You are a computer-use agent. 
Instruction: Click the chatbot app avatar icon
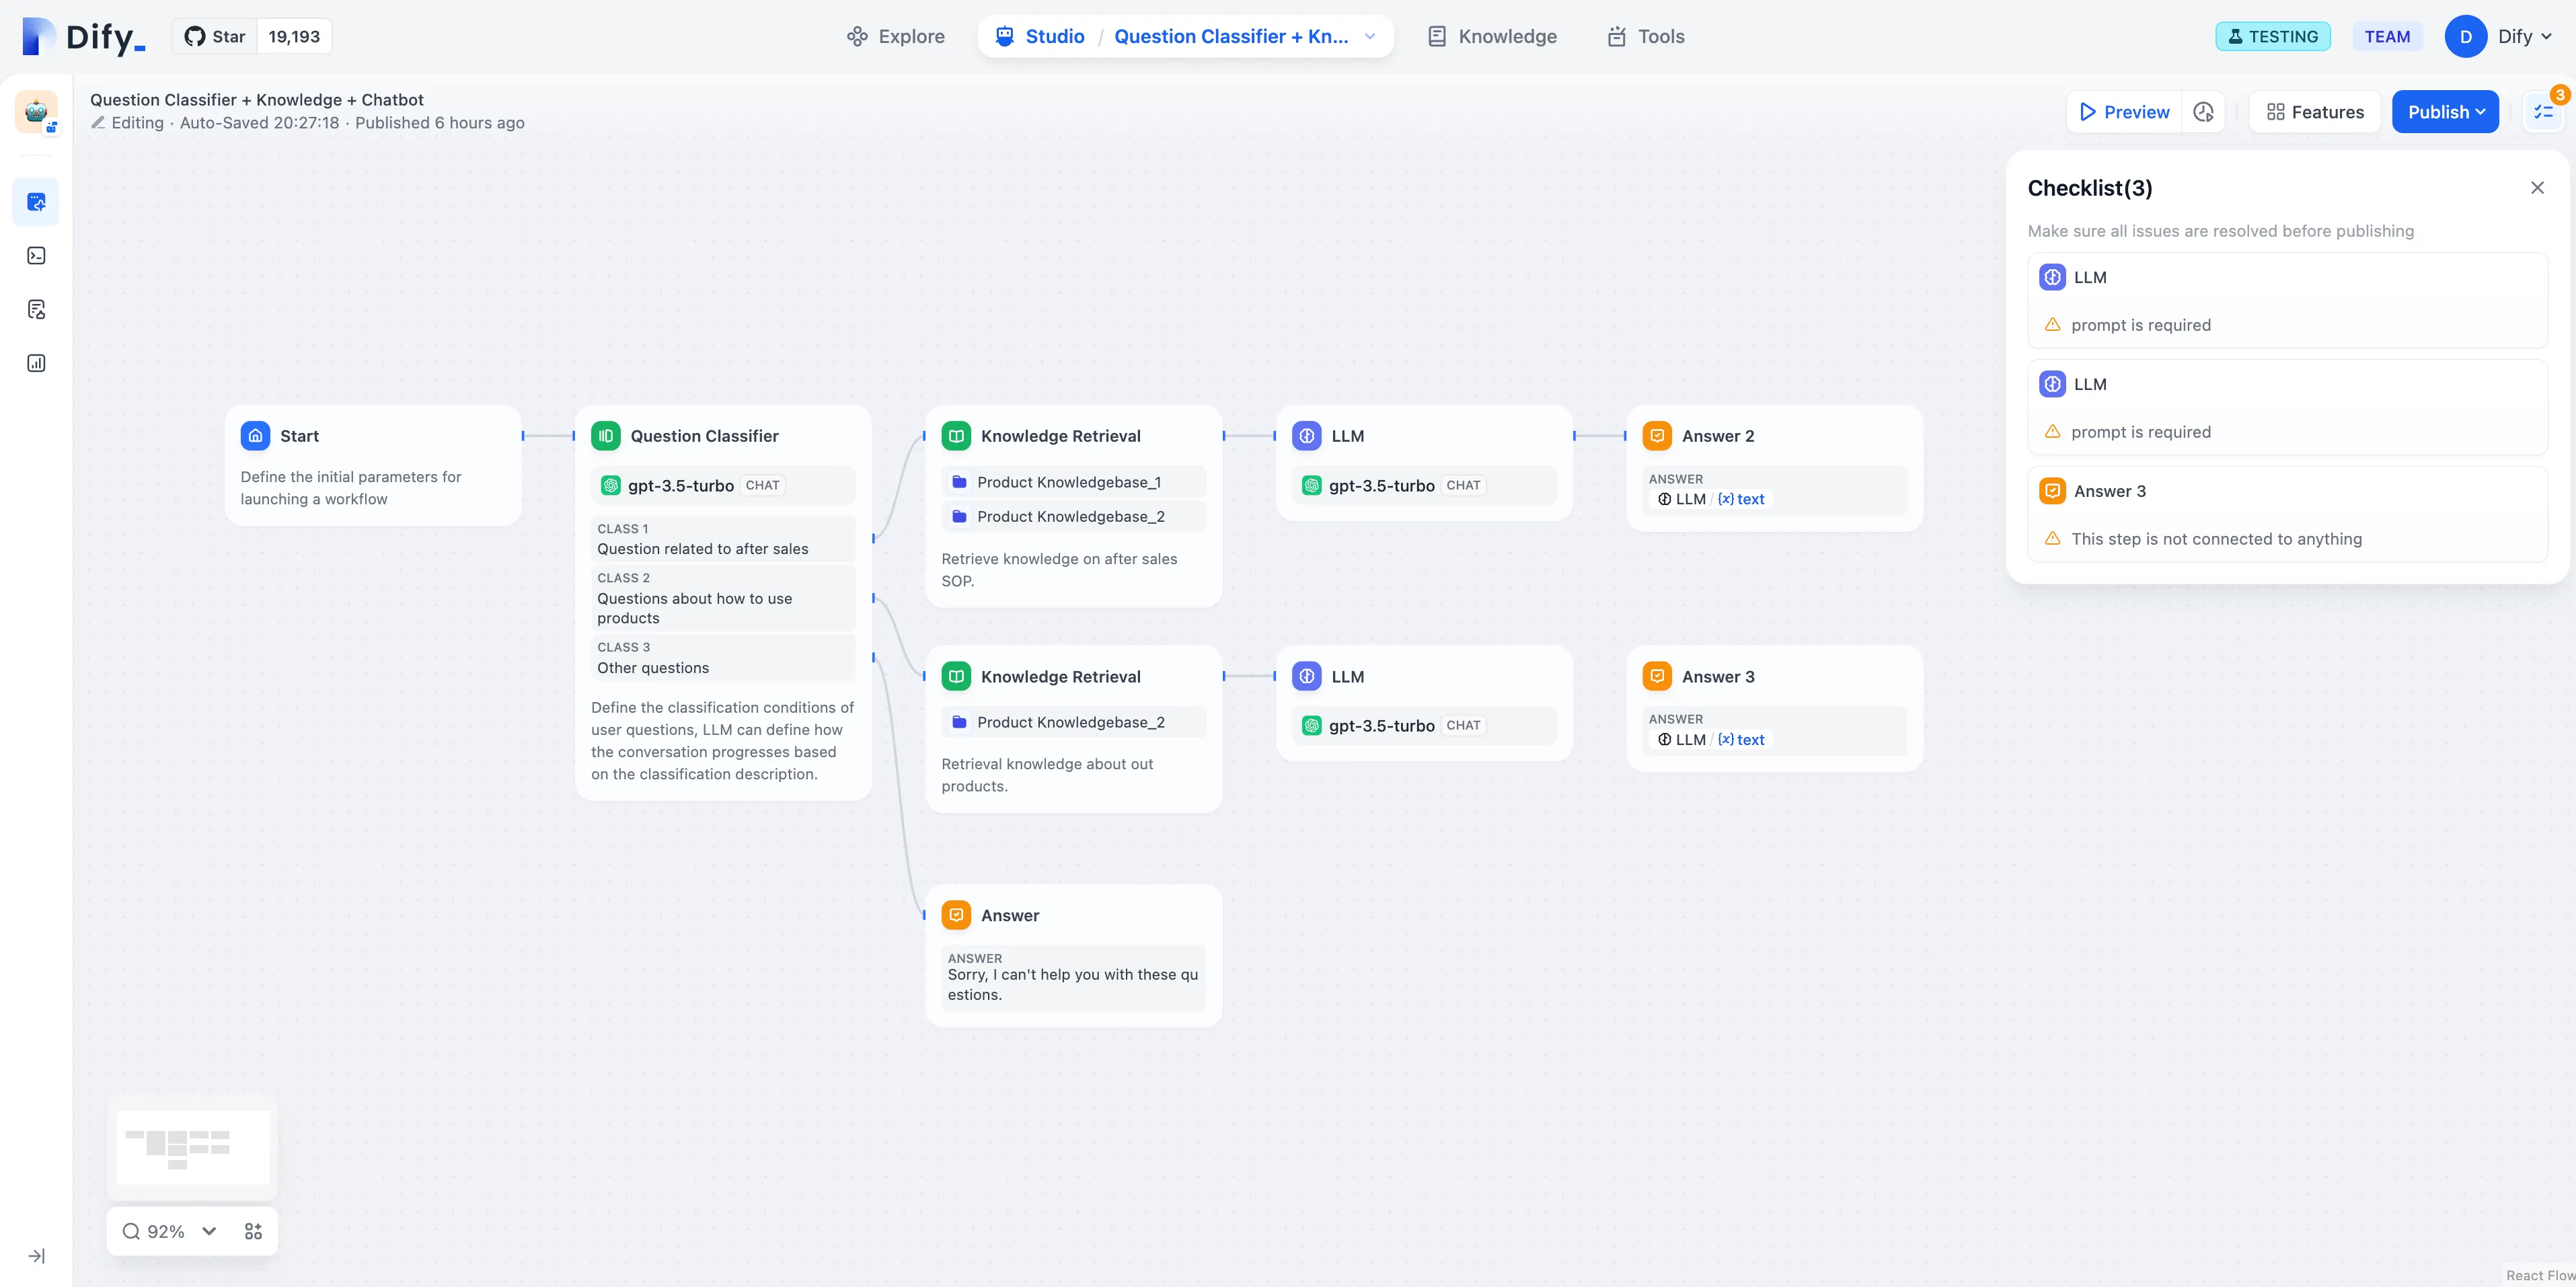(x=36, y=111)
